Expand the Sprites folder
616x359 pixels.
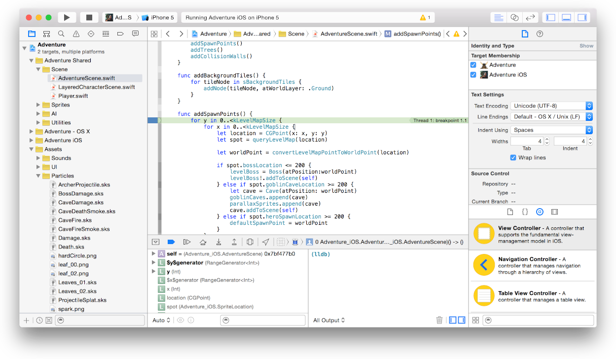(39, 105)
